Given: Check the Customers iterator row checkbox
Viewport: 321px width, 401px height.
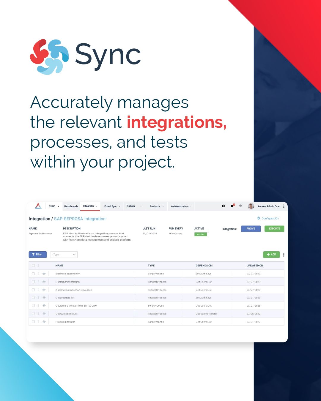Looking at the screenshot, I should 33,305.
